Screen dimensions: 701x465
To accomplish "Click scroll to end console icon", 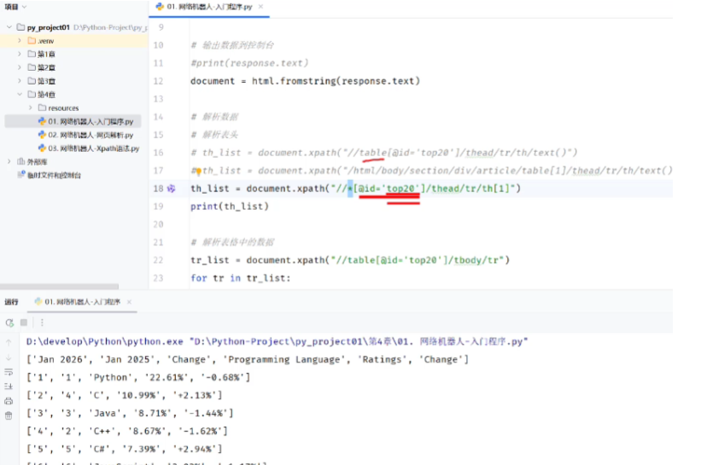I will 9,387.
